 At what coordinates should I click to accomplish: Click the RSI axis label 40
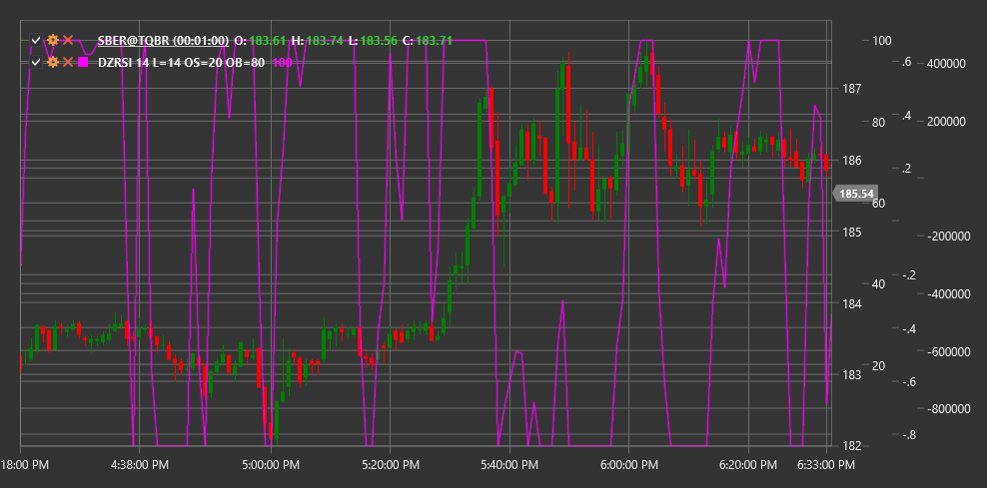point(879,284)
